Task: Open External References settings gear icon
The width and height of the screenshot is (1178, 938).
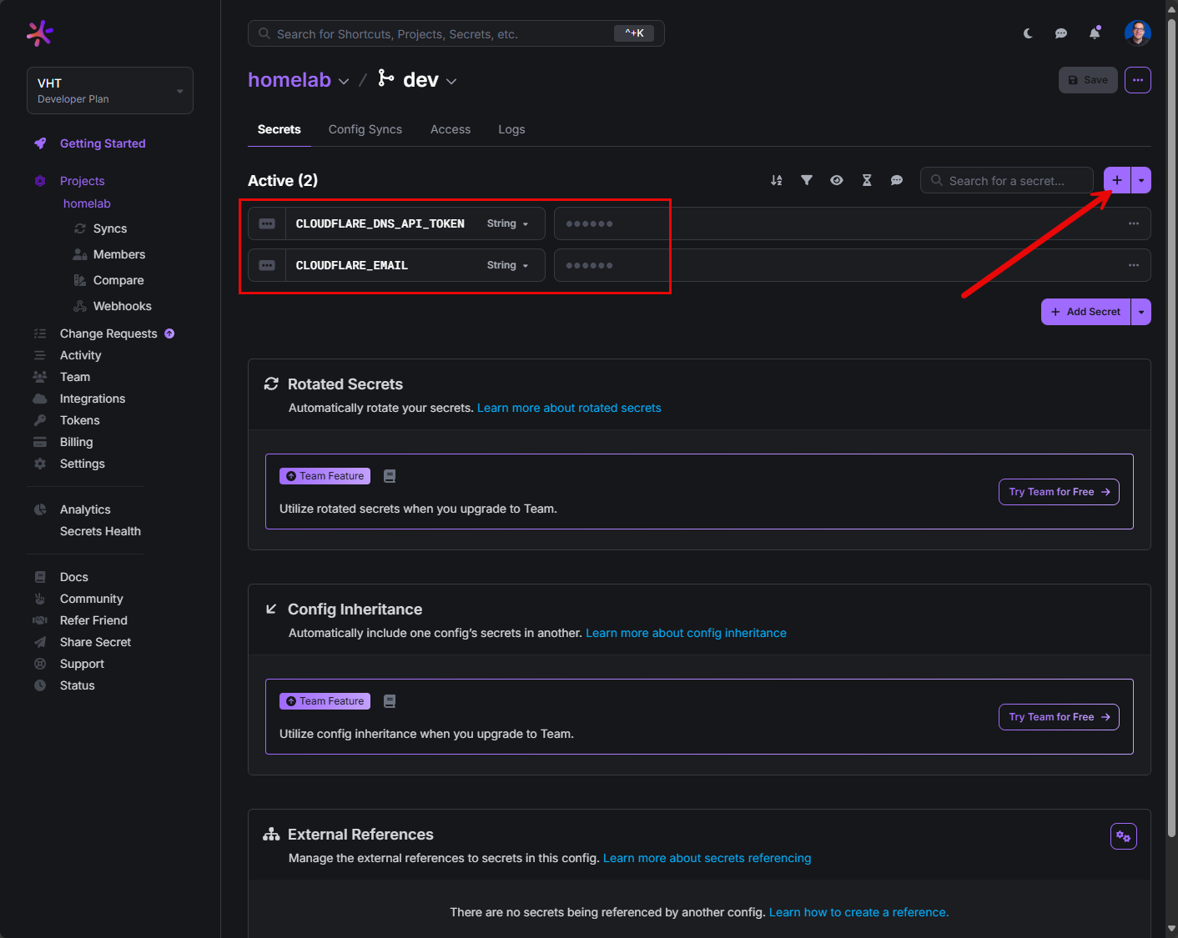Action: [1123, 836]
